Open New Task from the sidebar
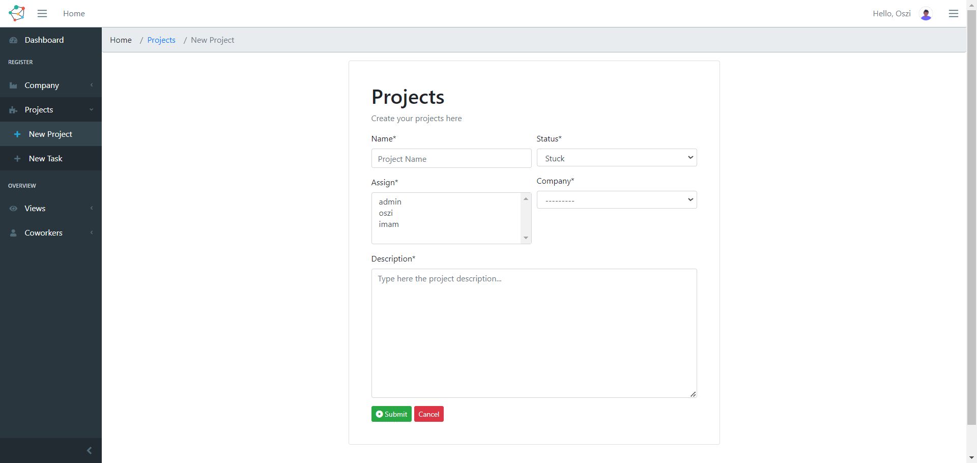Image resolution: width=977 pixels, height=463 pixels. pos(46,159)
